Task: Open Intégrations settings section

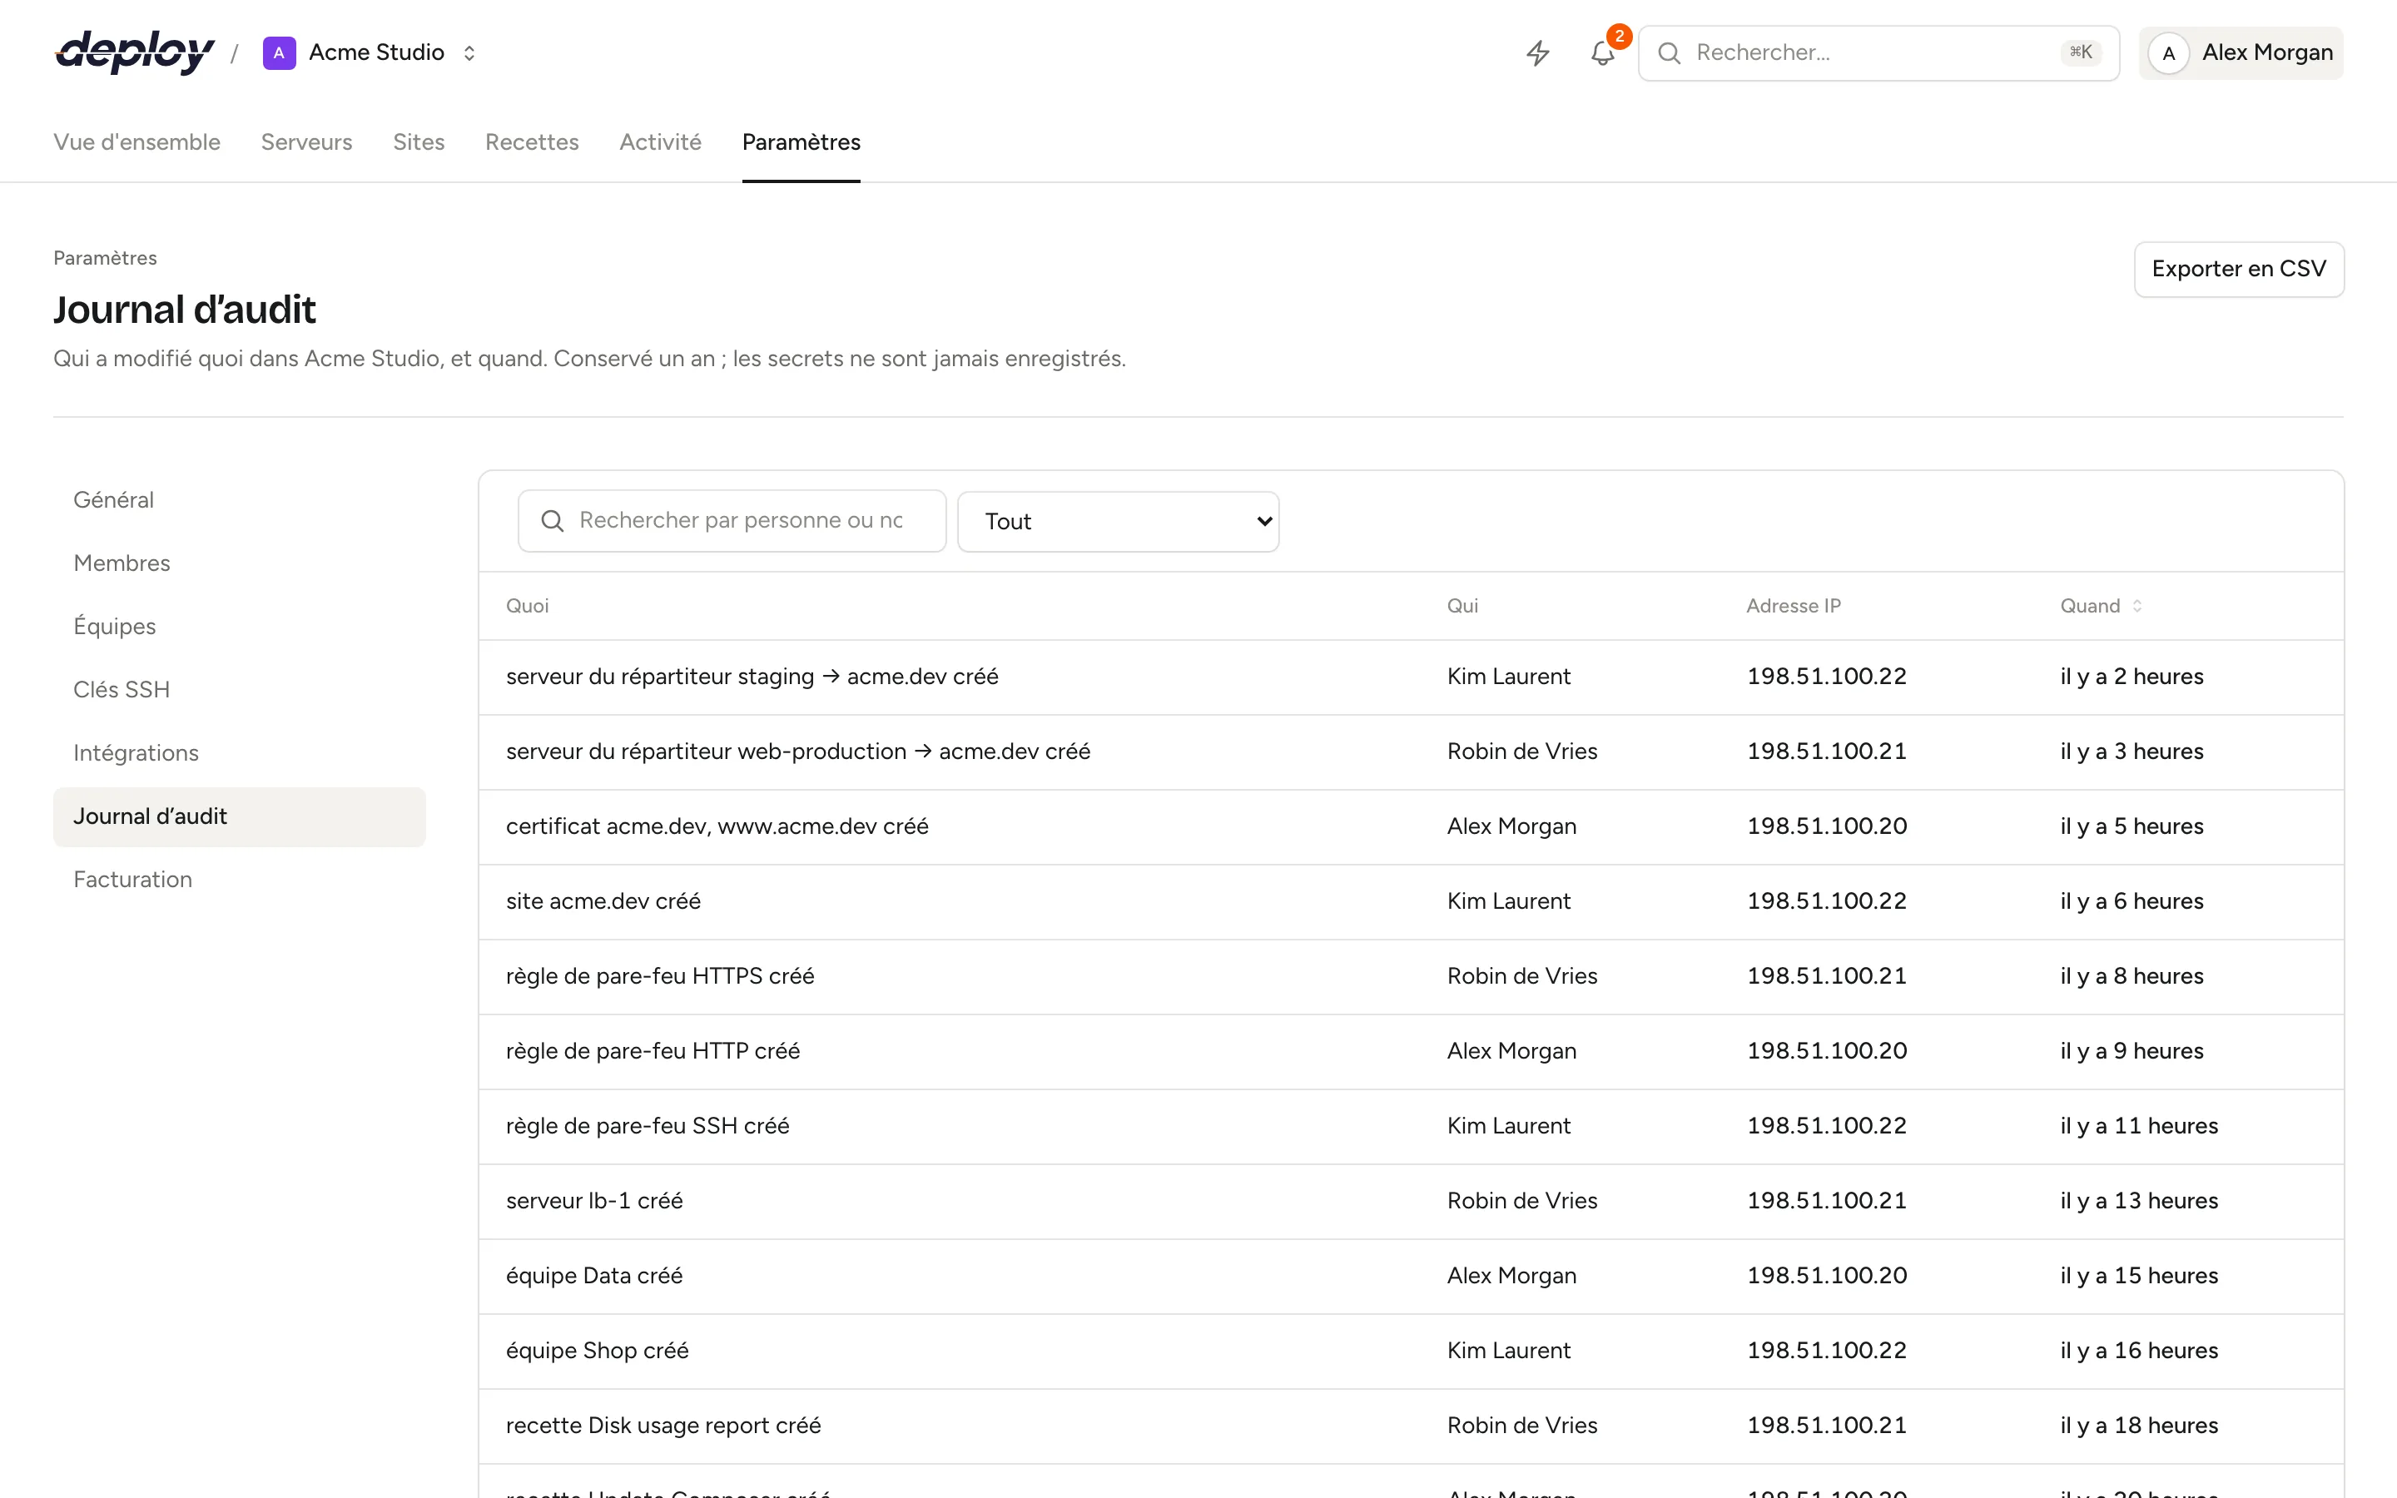Action: (x=240, y=754)
